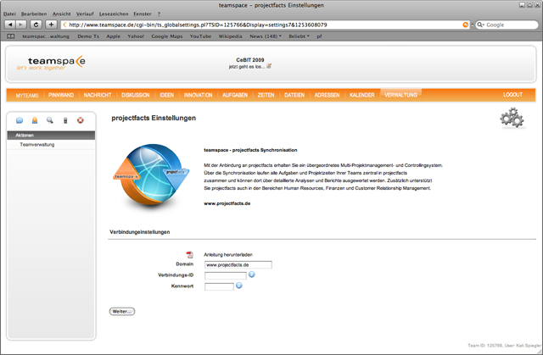Image resolution: width=543 pixels, height=355 pixels.
Task: Click the Weiter... button
Action: click(x=122, y=312)
